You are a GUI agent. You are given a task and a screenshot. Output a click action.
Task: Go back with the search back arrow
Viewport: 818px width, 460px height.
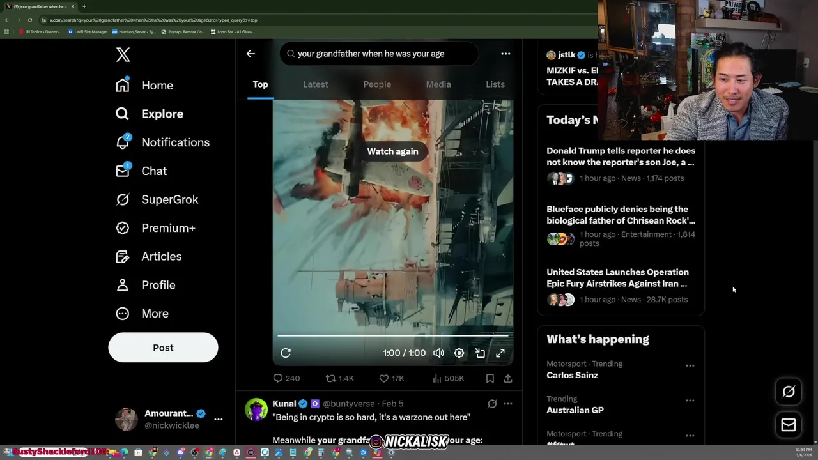coord(251,54)
